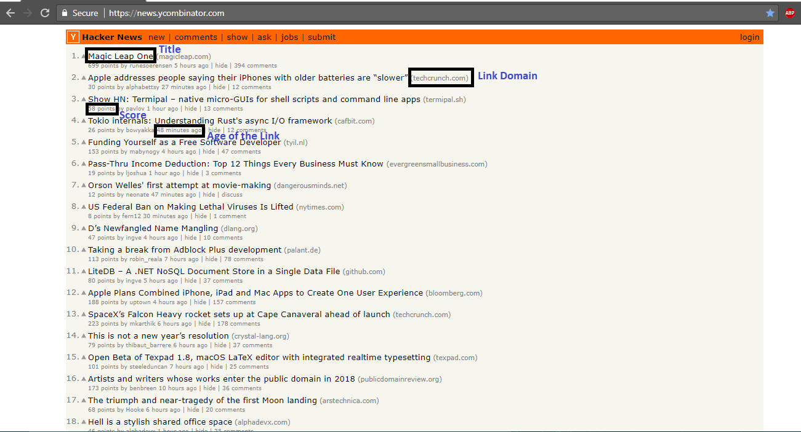Viewport: 801px width, 432px height.
Task: Click 'discuss' on the Orson Welles story
Action: click(232, 195)
